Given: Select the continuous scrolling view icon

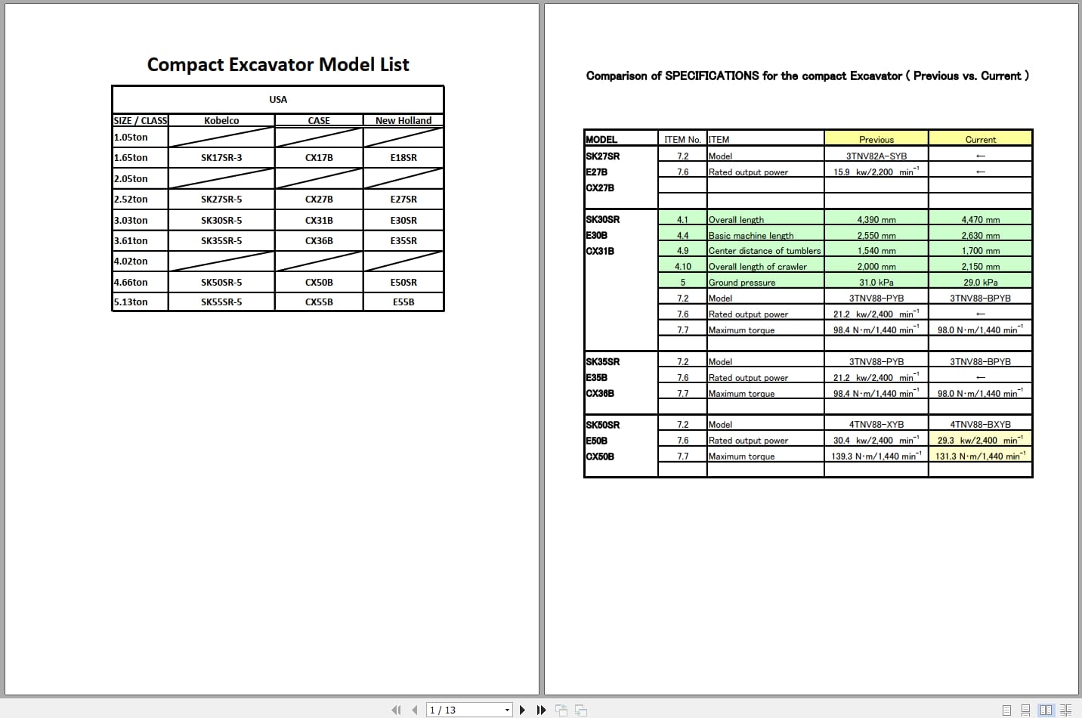Looking at the screenshot, I should tap(1025, 710).
